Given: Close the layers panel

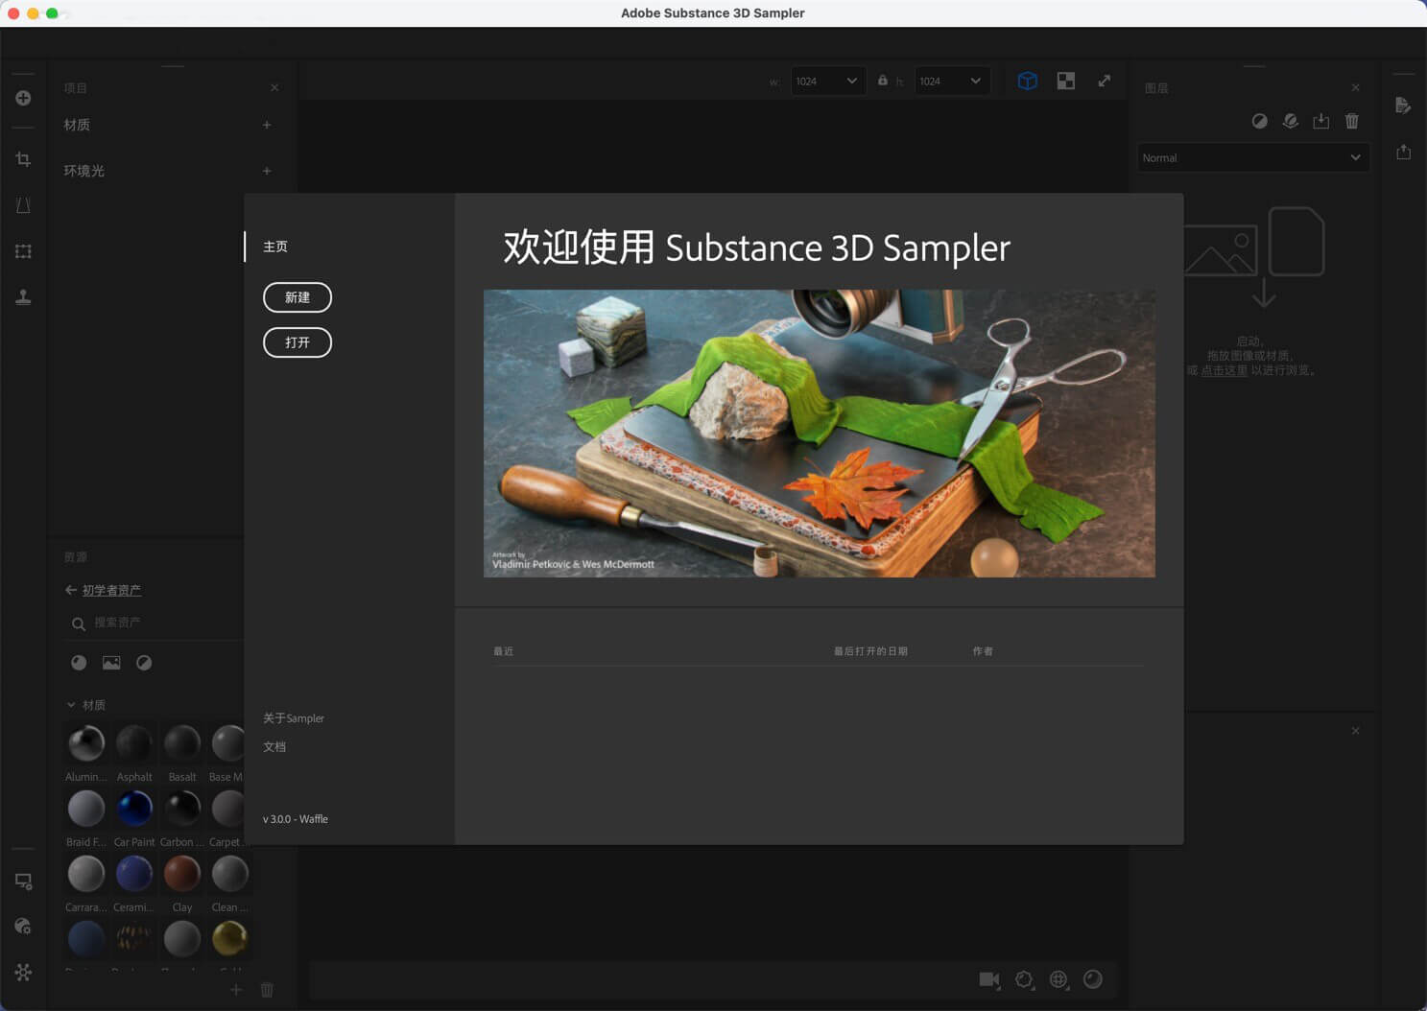Looking at the screenshot, I should pos(1355,87).
